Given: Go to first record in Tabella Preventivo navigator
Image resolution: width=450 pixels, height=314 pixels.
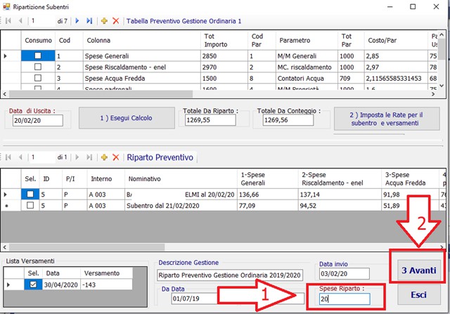Looking at the screenshot, I should [8, 21].
